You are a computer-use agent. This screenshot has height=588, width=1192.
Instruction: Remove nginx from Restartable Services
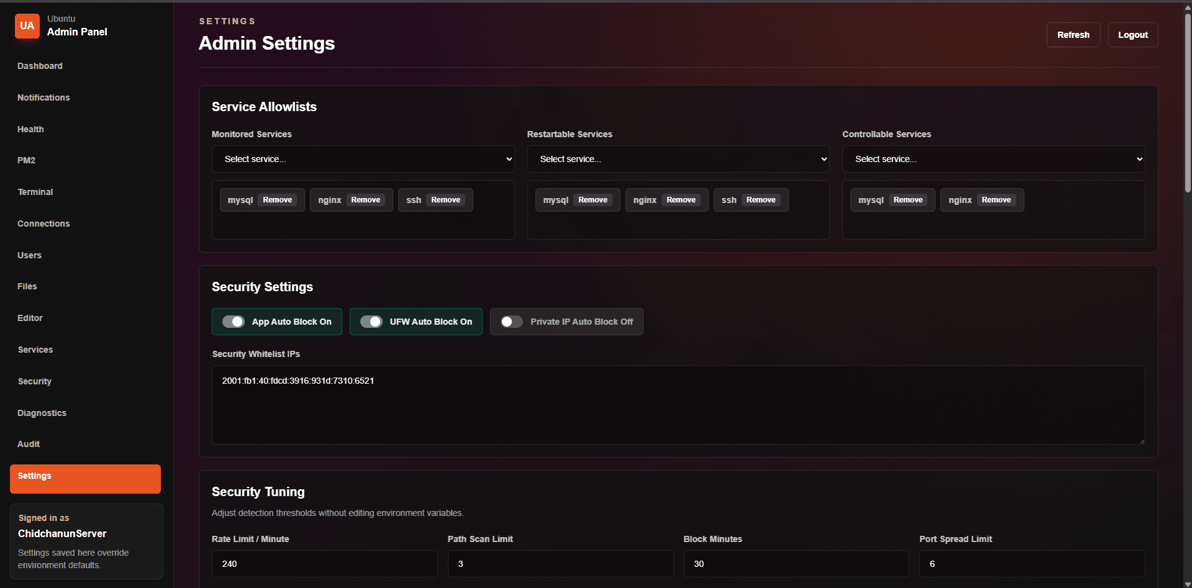[681, 200]
